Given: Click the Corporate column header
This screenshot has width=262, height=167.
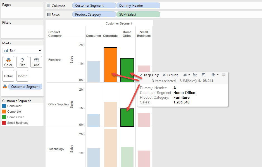Looking at the screenshot, I should coord(110,36).
